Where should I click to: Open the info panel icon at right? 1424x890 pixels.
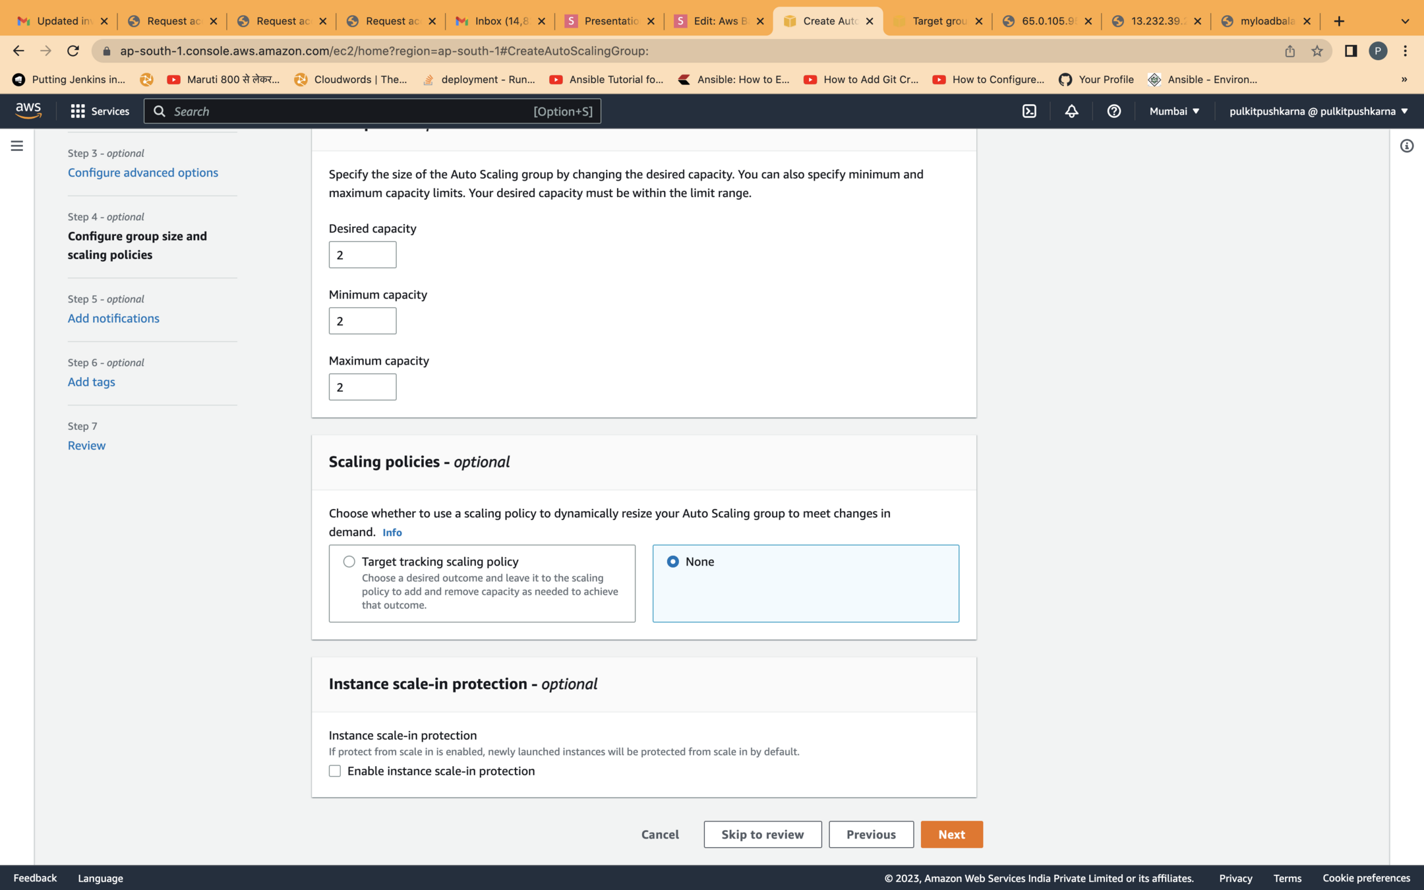click(1406, 146)
